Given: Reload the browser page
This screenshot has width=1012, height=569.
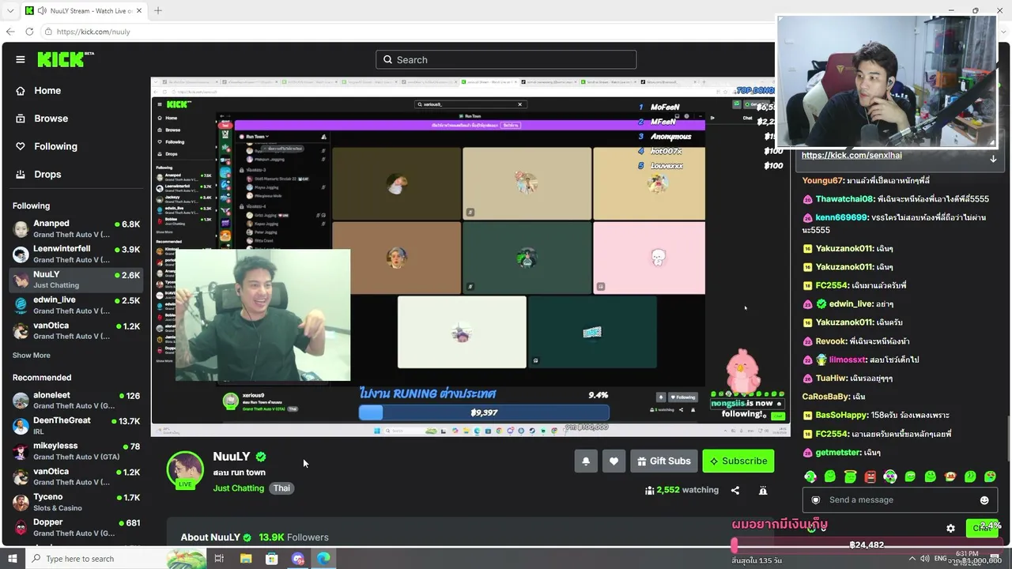Looking at the screenshot, I should pos(29,32).
